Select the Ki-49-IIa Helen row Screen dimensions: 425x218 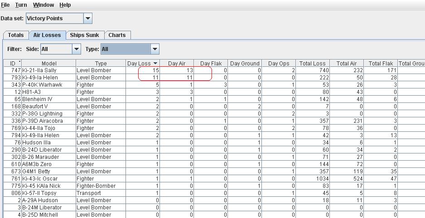point(214,135)
